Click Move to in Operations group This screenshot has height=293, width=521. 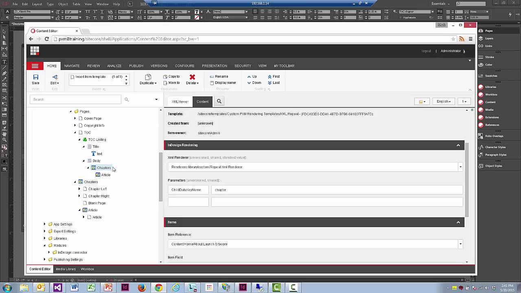[171, 83]
